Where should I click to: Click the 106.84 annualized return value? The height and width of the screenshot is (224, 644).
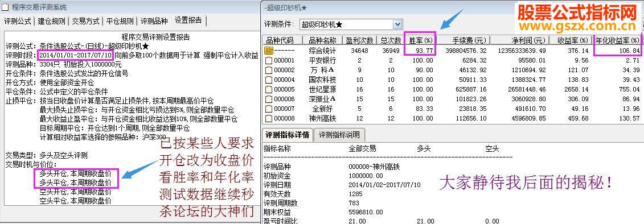(630, 51)
